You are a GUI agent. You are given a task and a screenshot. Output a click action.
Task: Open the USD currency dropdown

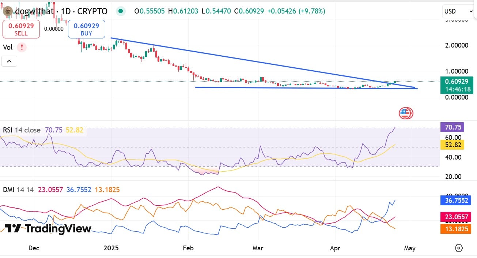pos(458,11)
